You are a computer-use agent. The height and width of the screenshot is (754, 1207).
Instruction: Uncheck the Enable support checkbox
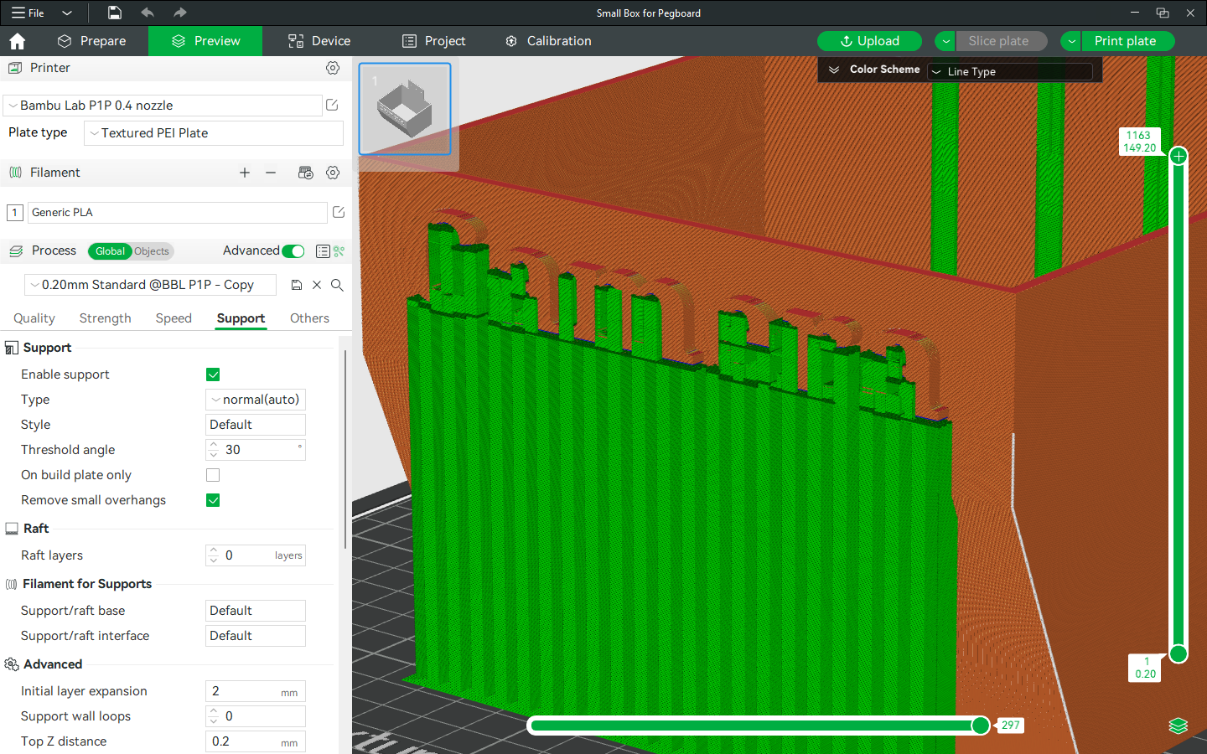click(213, 374)
